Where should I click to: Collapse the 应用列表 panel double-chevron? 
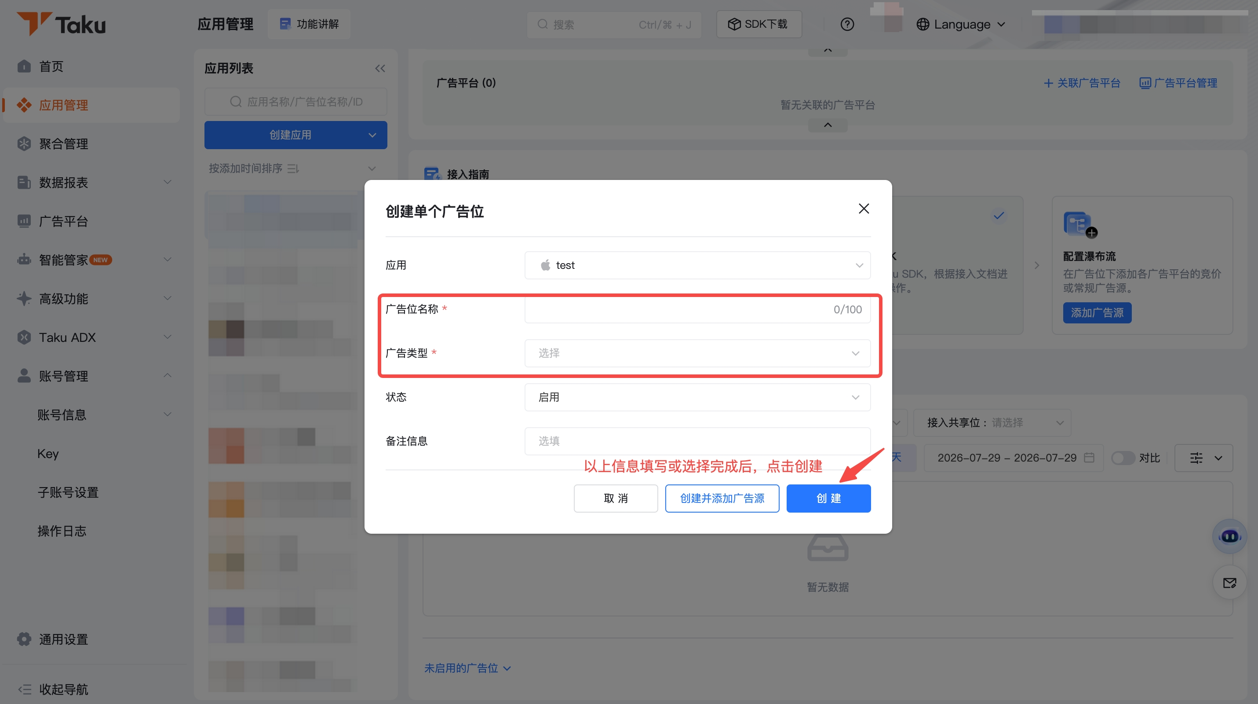click(x=380, y=68)
